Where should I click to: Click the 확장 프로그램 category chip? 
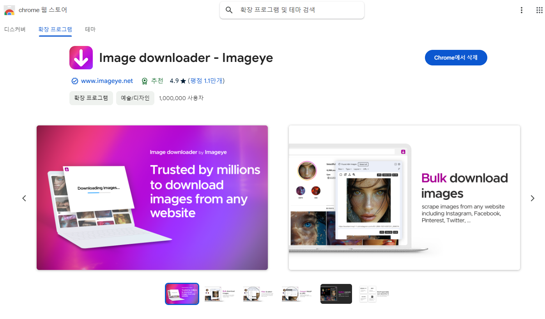91,98
